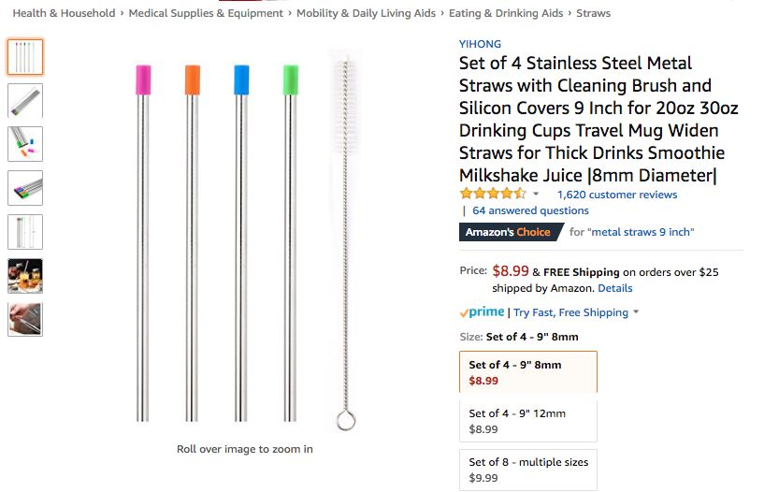Click the Amazon's Choice badge
This screenshot has width=764, height=492.
click(511, 232)
